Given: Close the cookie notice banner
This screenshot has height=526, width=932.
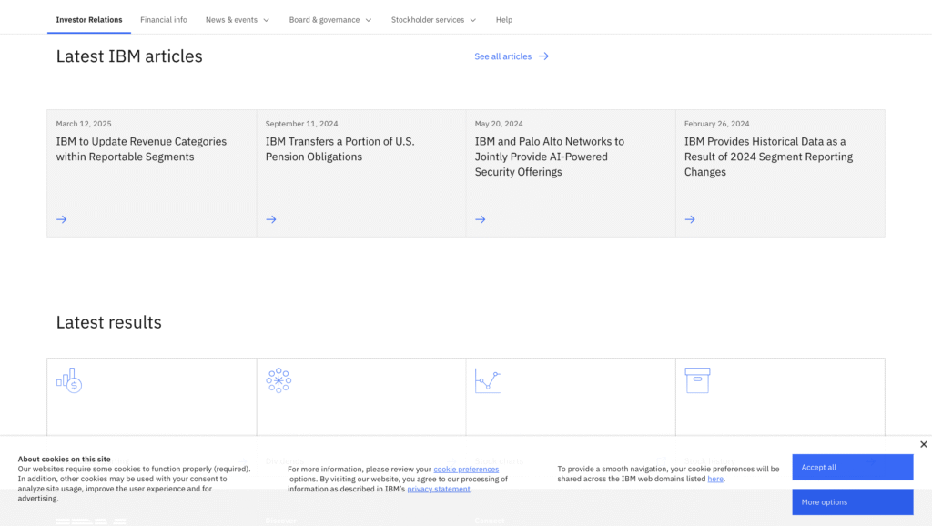Looking at the screenshot, I should coord(923,444).
